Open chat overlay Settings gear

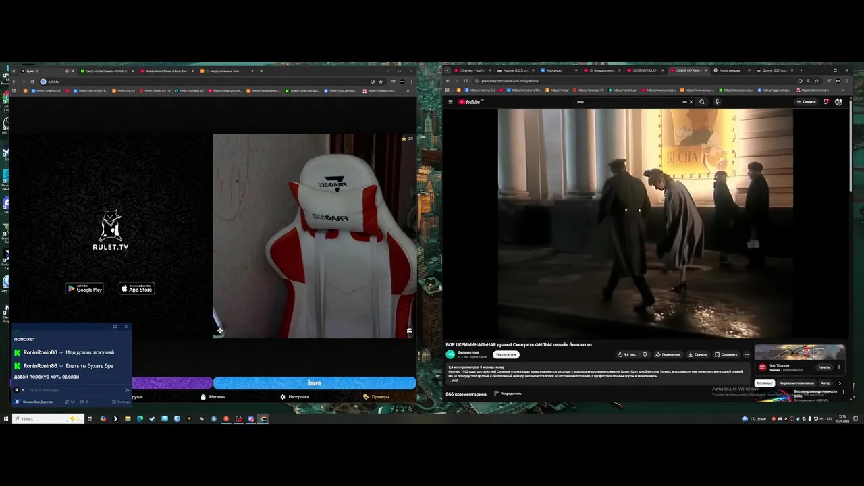[121, 402]
